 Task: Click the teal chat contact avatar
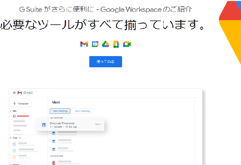click(14, 150)
